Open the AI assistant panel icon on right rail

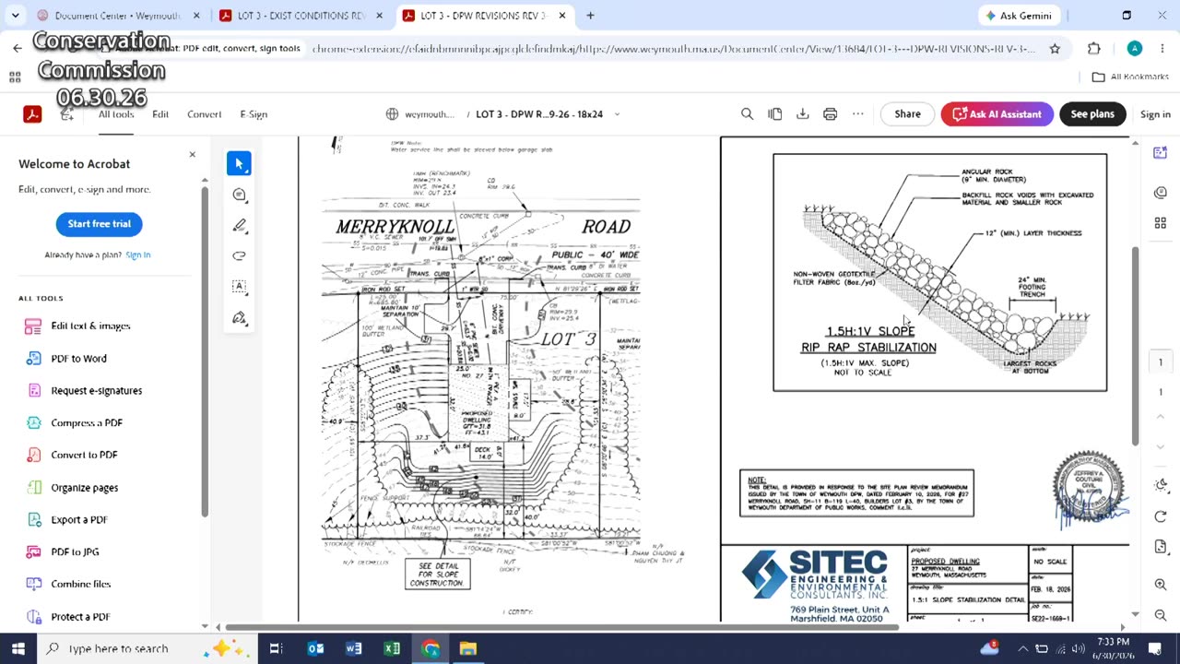click(1161, 152)
